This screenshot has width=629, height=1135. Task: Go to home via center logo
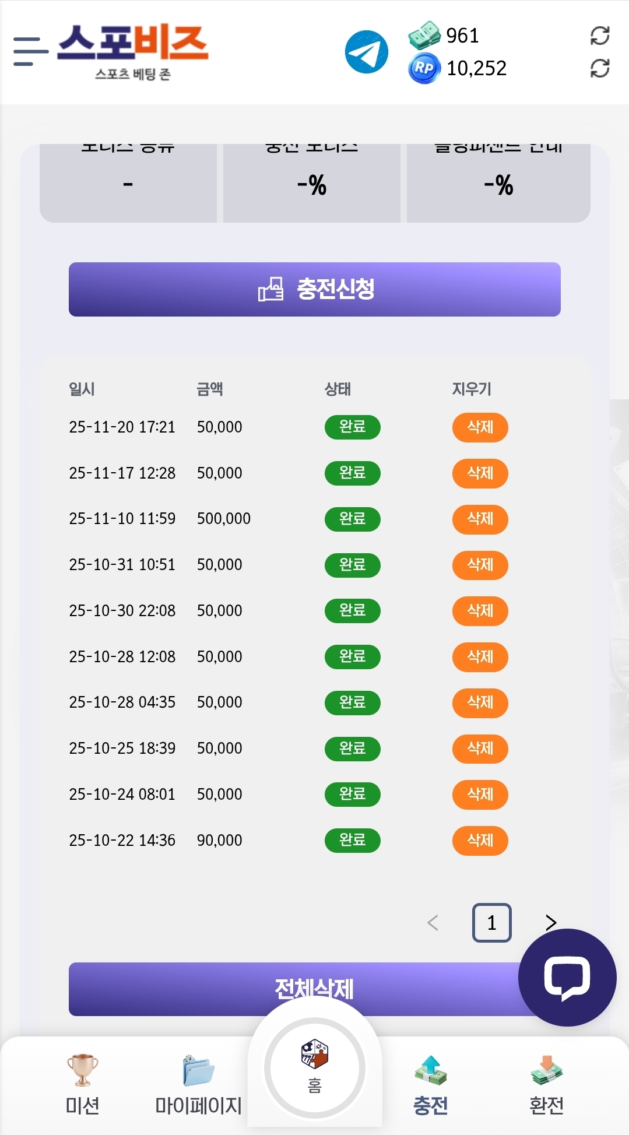(x=315, y=1067)
